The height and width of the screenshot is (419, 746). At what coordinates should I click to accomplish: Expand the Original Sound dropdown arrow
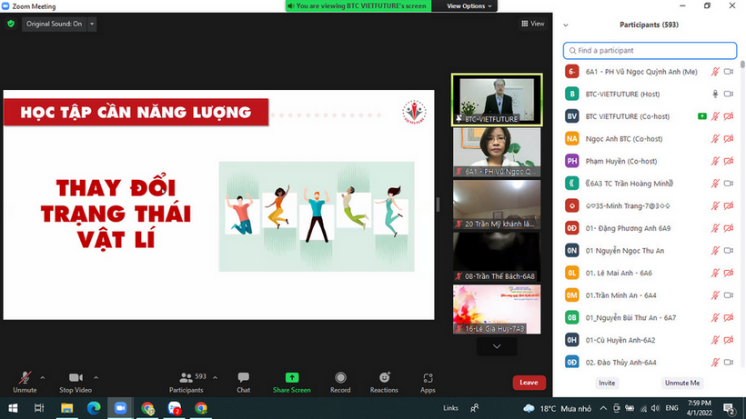(91, 24)
